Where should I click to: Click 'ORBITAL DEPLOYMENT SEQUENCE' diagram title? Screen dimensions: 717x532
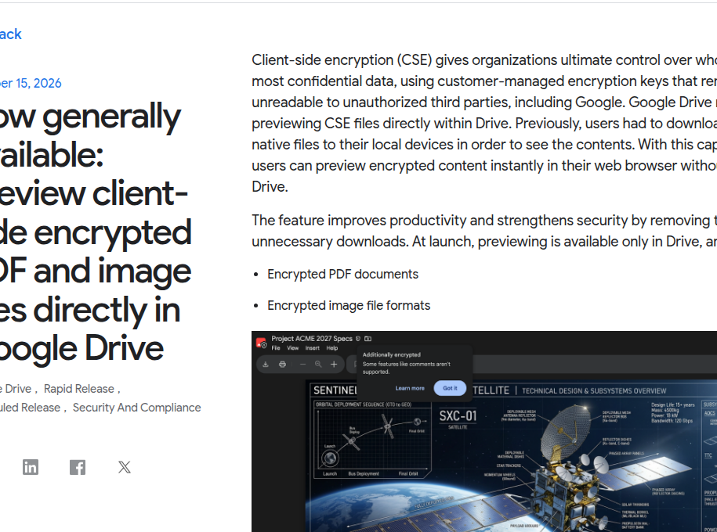(364, 404)
